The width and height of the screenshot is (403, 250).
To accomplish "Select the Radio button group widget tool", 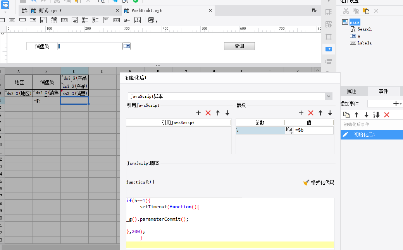I will click(x=85, y=20).
